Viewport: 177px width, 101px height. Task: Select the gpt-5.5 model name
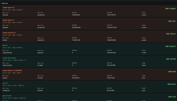coord(5,45)
